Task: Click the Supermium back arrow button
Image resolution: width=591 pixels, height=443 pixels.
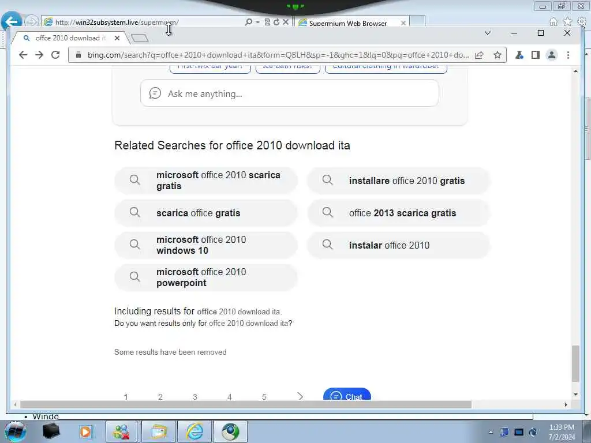Action: pyautogui.click(x=23, y=55)
